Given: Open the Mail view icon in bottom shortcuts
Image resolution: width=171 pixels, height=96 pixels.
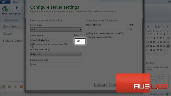Looking at the screenshot, I should coord(3,87).
